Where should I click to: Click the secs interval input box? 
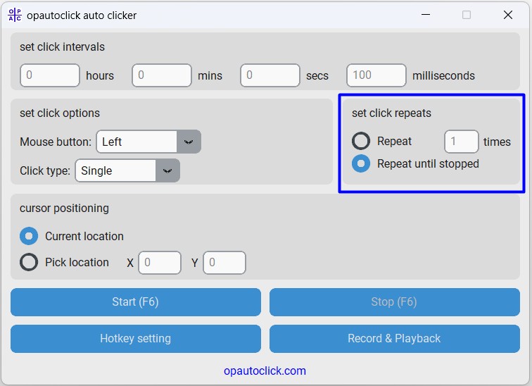coord(270,75)
